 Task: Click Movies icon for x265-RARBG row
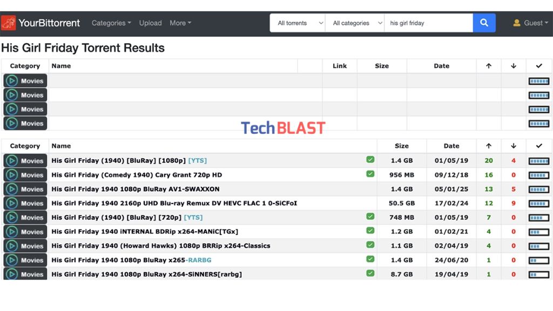tap(25, 260)
